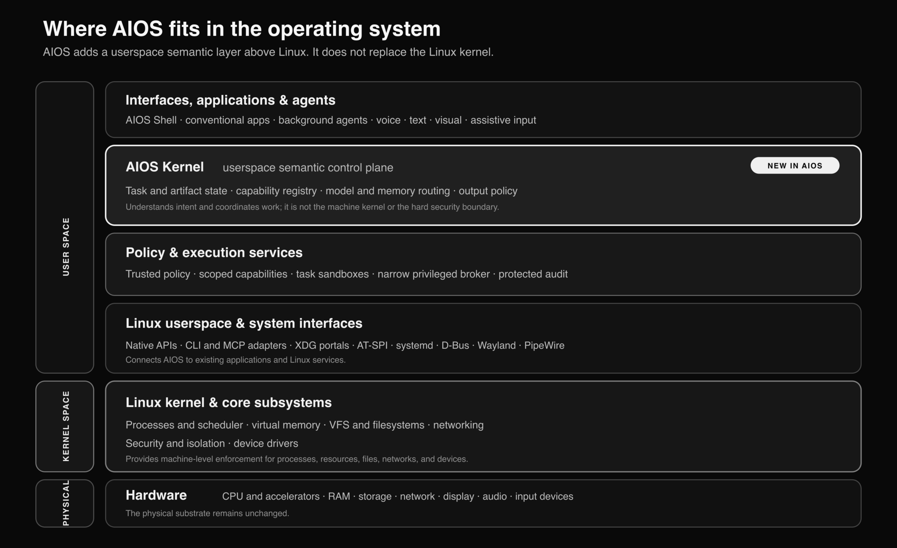Click line 'CPU and accelerators · RAM · storage'
Screen dimensions: 897x548
[397, 496]
